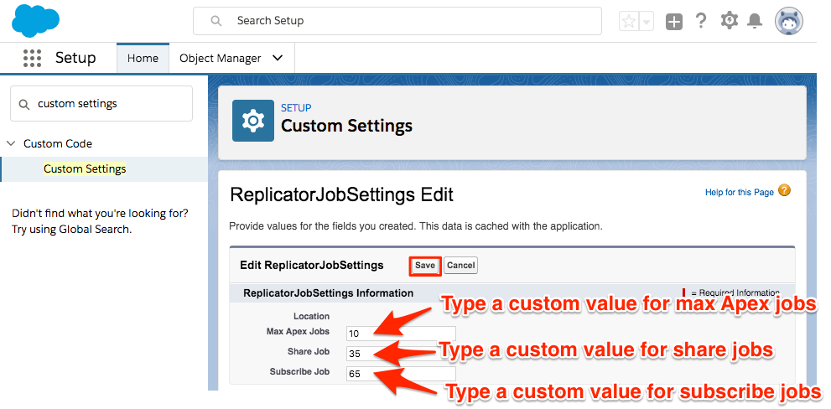Screen dimensions: 831x409
Task: Click the Max Apex Jobs input field
Action: click(x=401, y=334)
